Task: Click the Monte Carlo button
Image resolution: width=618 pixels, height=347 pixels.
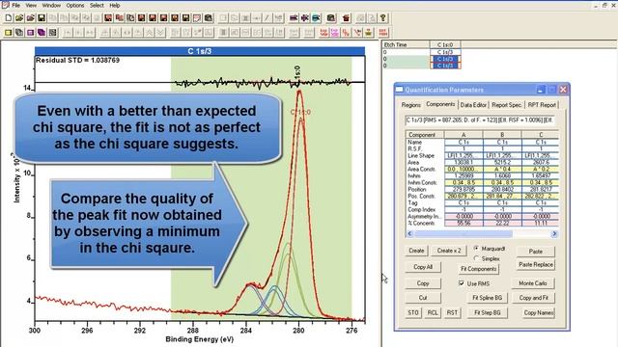Action: coord(532,283)
